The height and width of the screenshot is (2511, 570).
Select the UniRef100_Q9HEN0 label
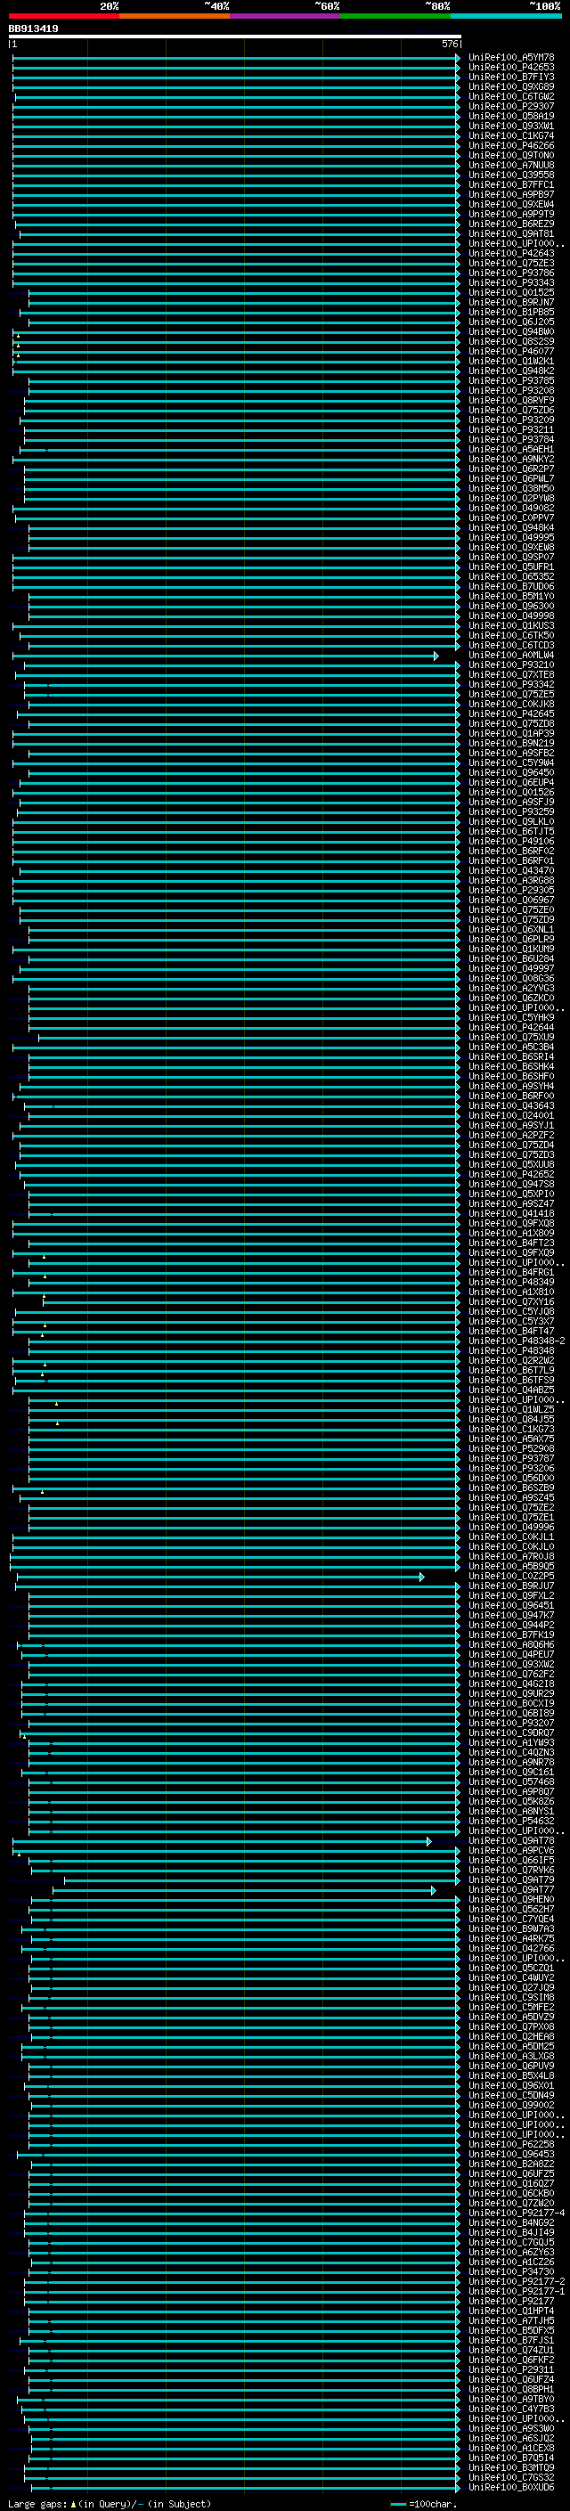coord(511,1900)
